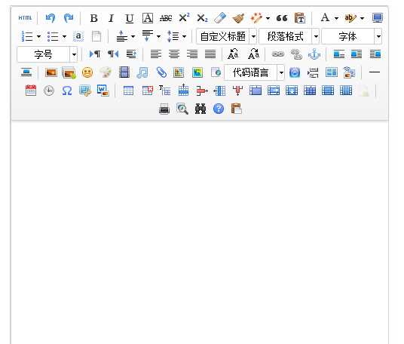
Task: Open the 字体 font dropdown
Action: coord(351,36)
